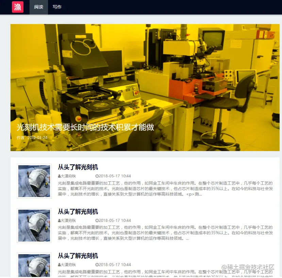The height and width of the screenshot is (278, 282).
Task: Open the 写作 tab
Action: (57, 7)
